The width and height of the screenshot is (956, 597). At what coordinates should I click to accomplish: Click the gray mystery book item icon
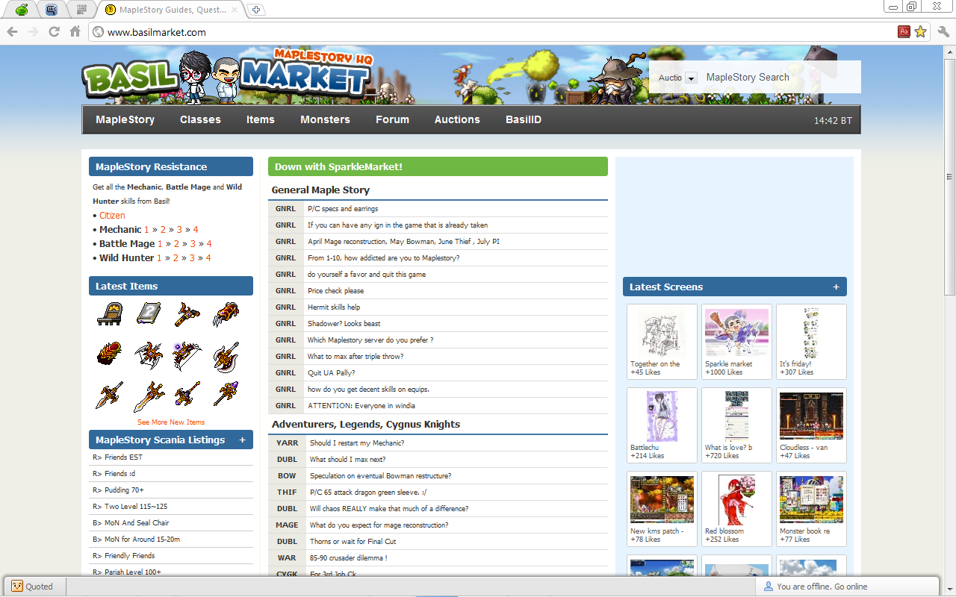click(148, 314)
